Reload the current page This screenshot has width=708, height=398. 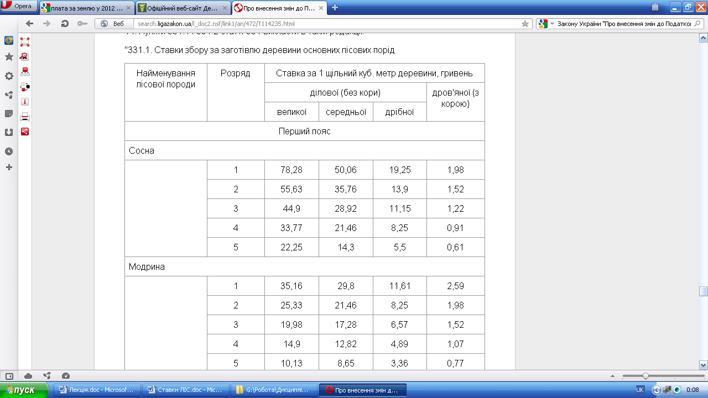pyautogui.click(x=65, y=24)
